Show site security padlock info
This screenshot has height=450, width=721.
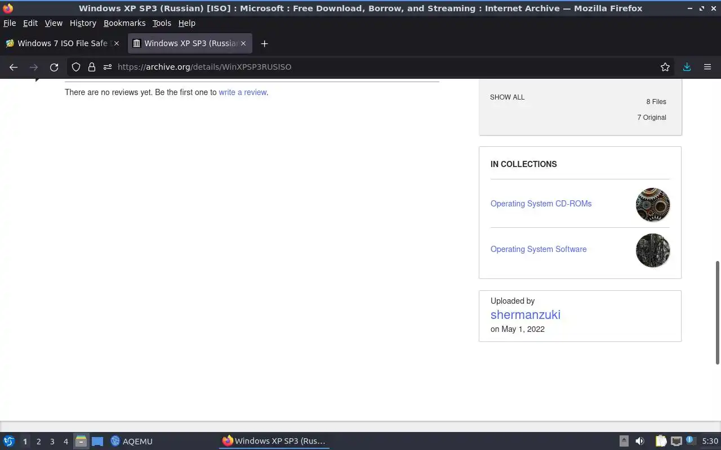click(92, 67)
